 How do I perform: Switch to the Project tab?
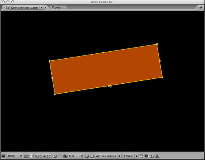tap(57, 7)
